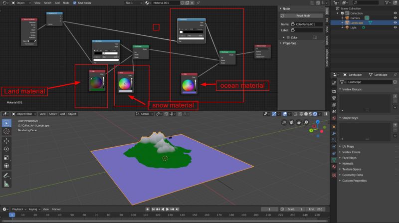This screenshot has height=223, width=399.
Task: Open the Object properties tab icon
Action: point(334,127)
